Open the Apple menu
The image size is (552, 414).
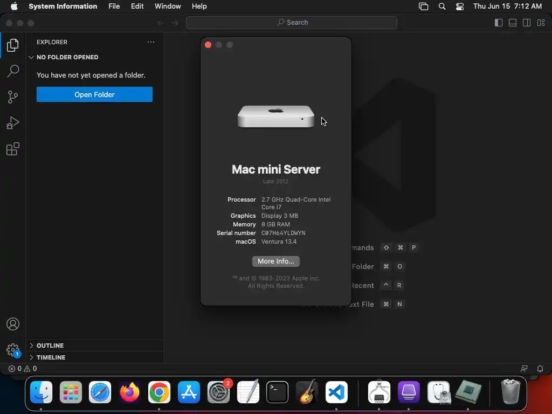point(14,6)
